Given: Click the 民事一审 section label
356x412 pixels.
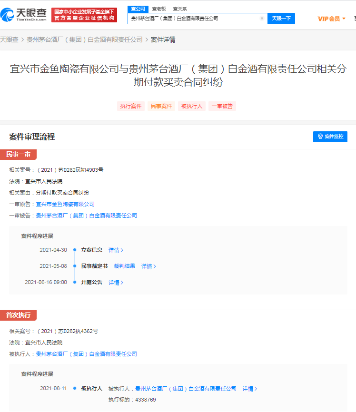Looking at the screenshot, I should [x=18, y=155].
